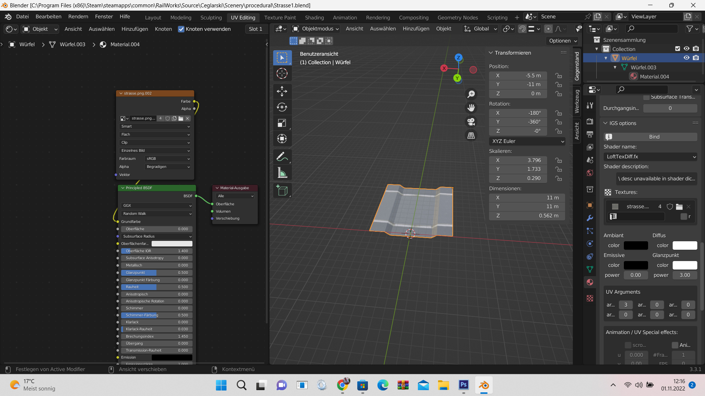
Task: Hide Würfel object with eye icon
Action: click(x=686, y=58)
